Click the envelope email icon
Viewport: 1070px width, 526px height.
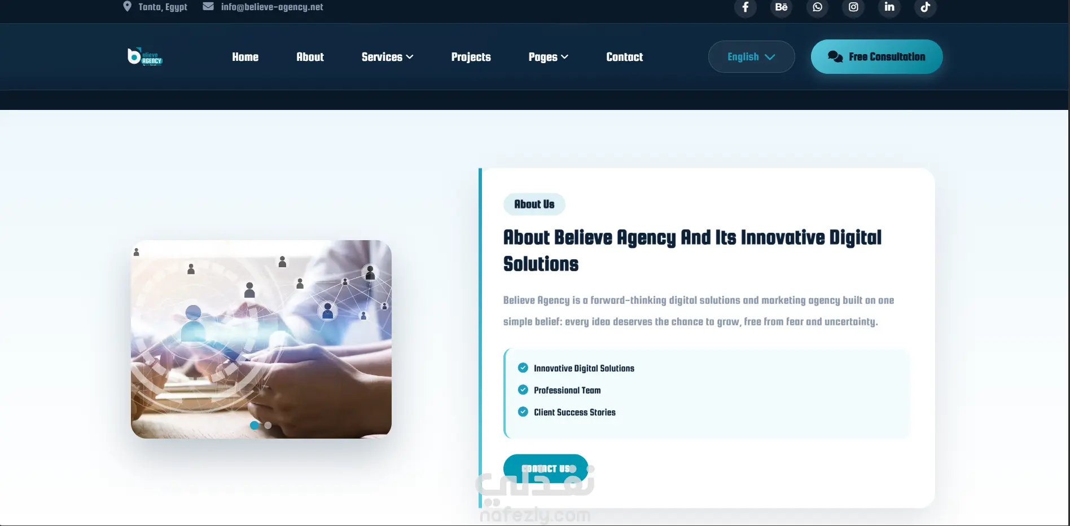coord(208,7)
